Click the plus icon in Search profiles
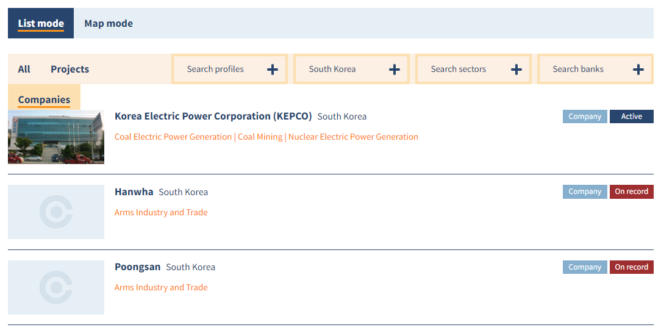 tap(273, 69)
